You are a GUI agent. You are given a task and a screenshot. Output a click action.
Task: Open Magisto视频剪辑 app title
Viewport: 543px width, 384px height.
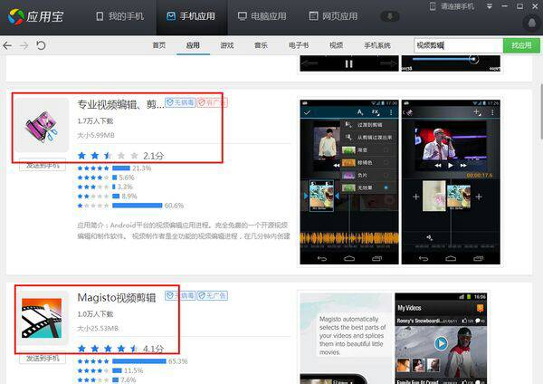click(117, 297)
